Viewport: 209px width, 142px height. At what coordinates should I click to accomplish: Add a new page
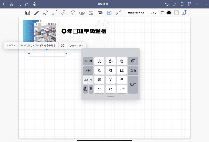coord(190,4)
